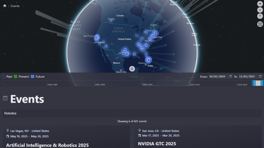Click calendar icon beside May 19, 2025

tap(8, 136)
